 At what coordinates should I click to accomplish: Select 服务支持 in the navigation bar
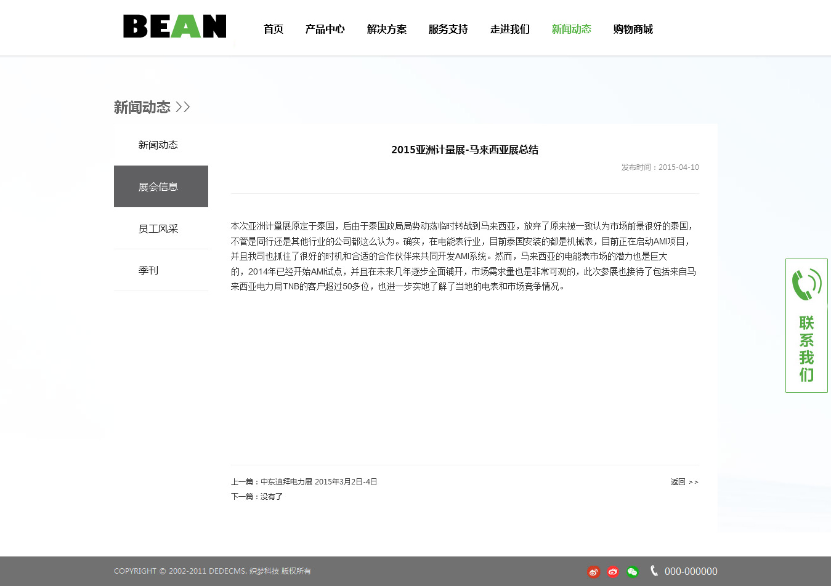coord(448,29)
